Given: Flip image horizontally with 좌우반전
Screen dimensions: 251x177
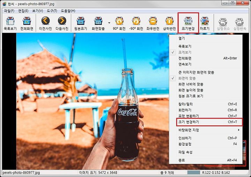Looking at the screenshot, I should pyautogui.click(x=153, y=23).
